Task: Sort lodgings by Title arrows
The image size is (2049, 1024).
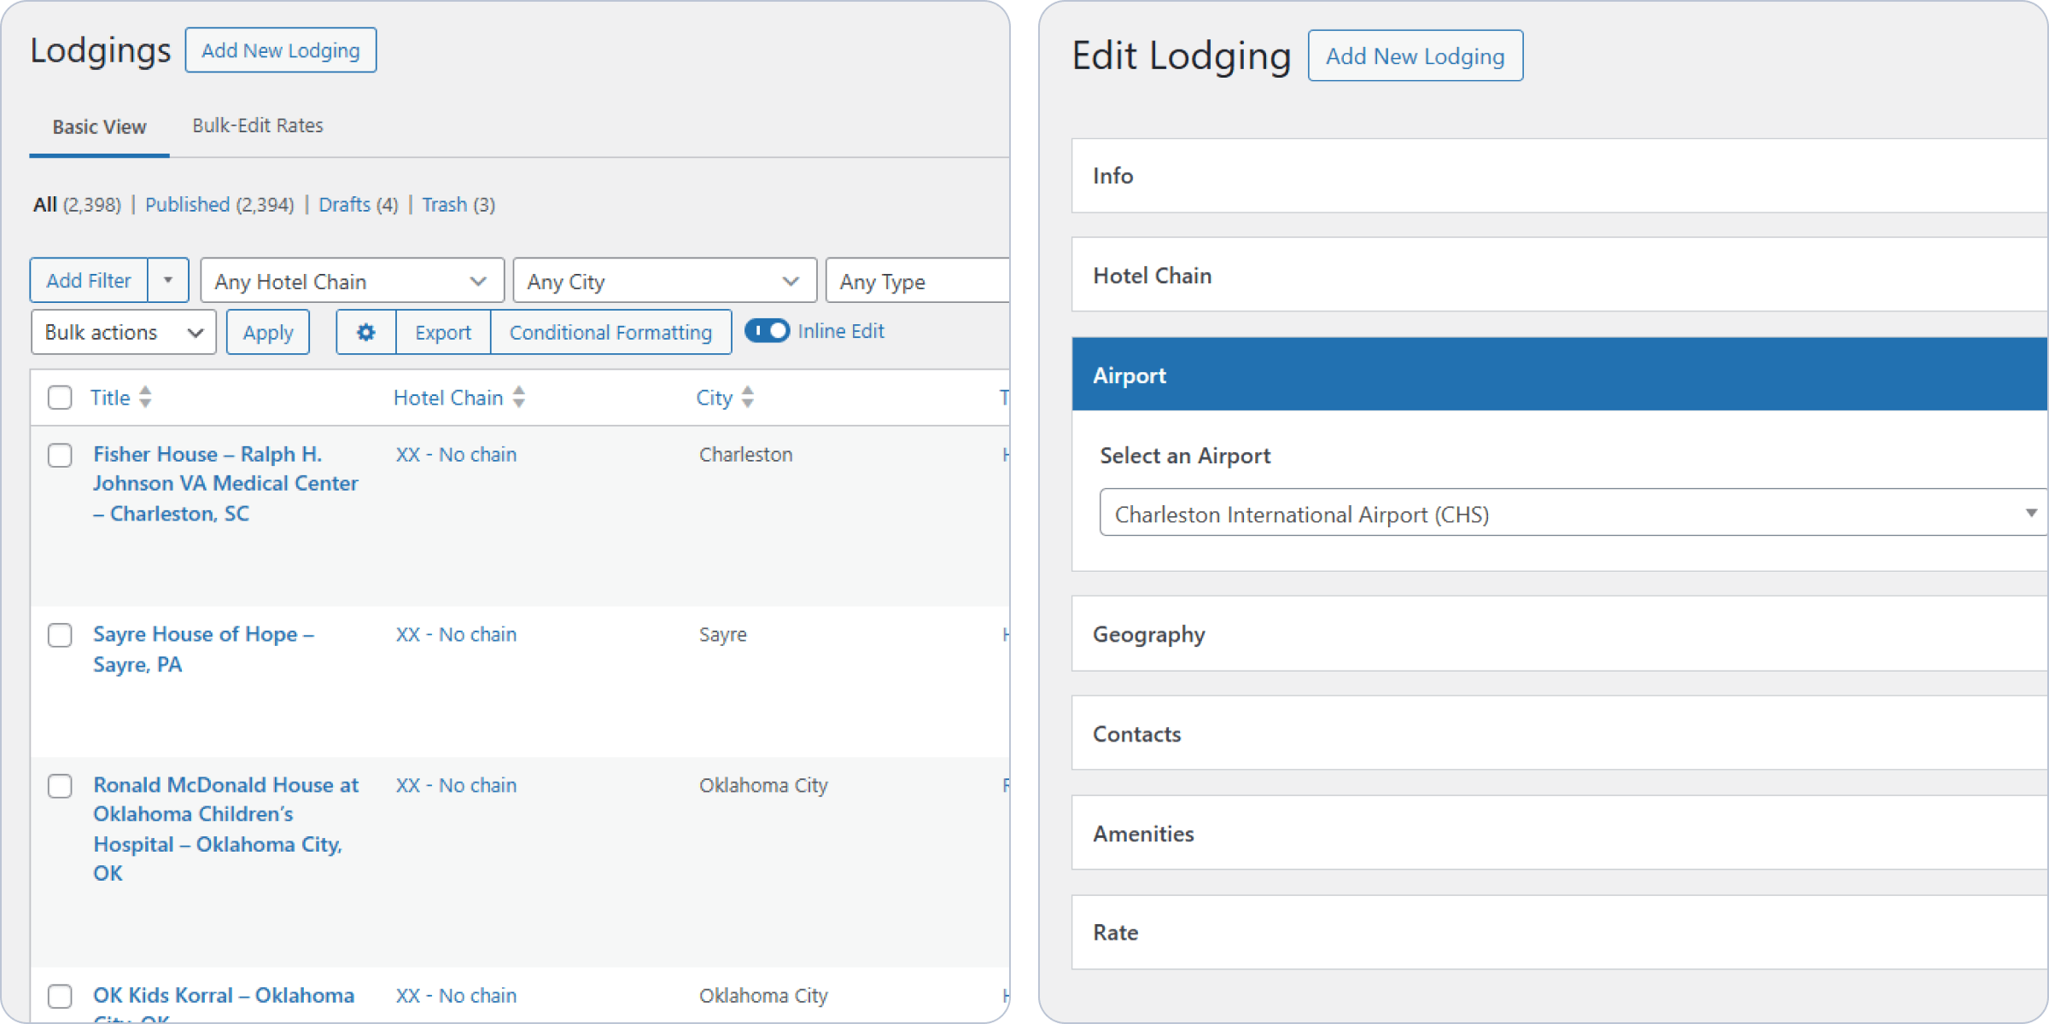Action: tap(146, 397)
